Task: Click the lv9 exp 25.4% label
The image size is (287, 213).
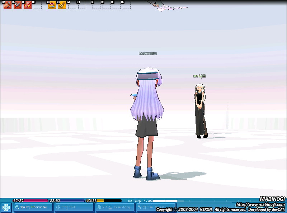Action: click(140, 201)
